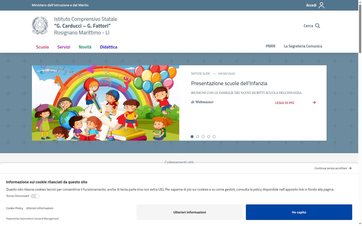Image resolution: width=362 pixels, height=226 pixels.
Task: Open the Scuola menu
Action: 42,47
